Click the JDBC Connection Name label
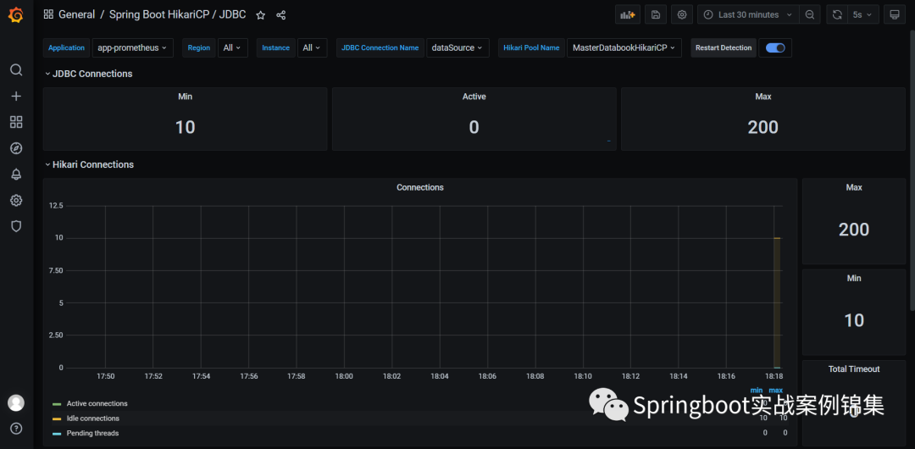The image size is (915, 449). tap(380, 48)
